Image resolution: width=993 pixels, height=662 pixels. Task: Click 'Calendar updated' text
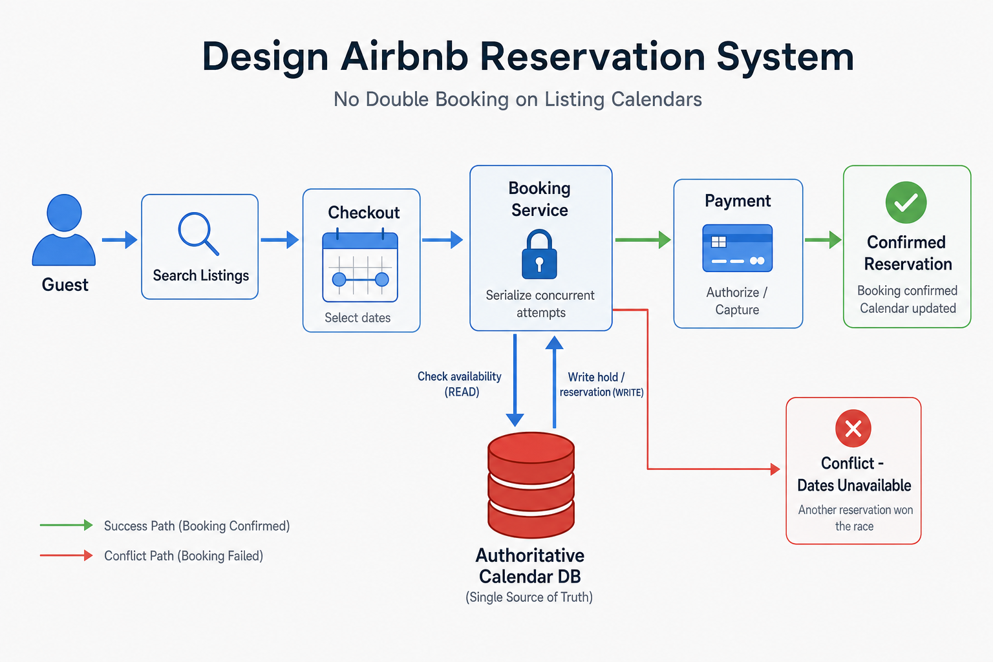pos(908,308)
